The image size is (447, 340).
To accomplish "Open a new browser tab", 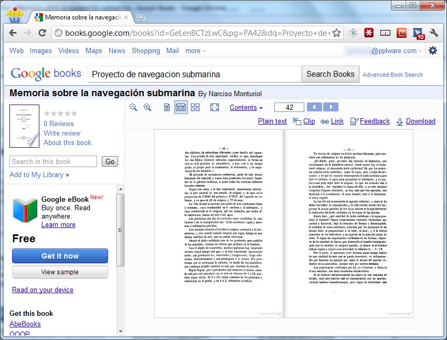I will 141,17.
